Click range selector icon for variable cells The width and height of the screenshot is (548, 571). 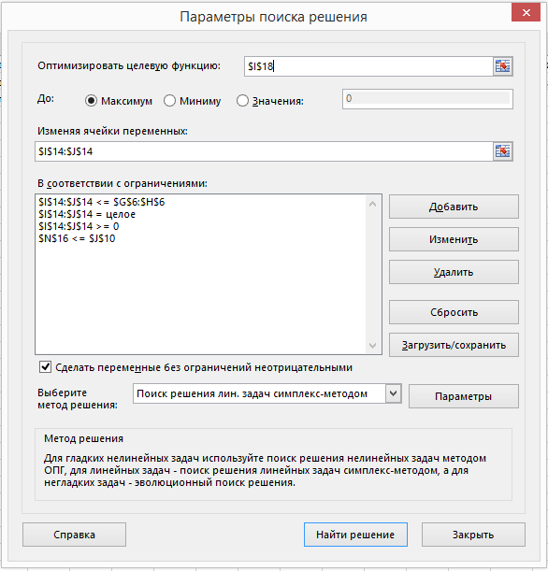pos(502,151)
